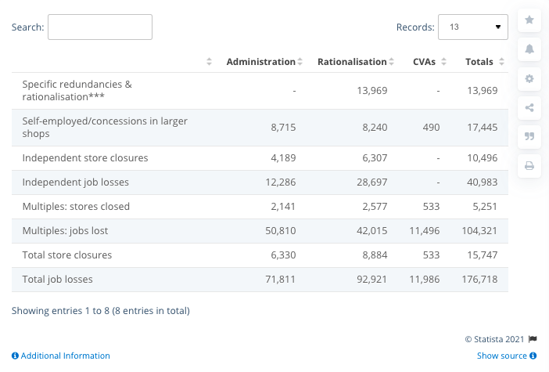Sort table by CVAs column

tap(429, 62)
